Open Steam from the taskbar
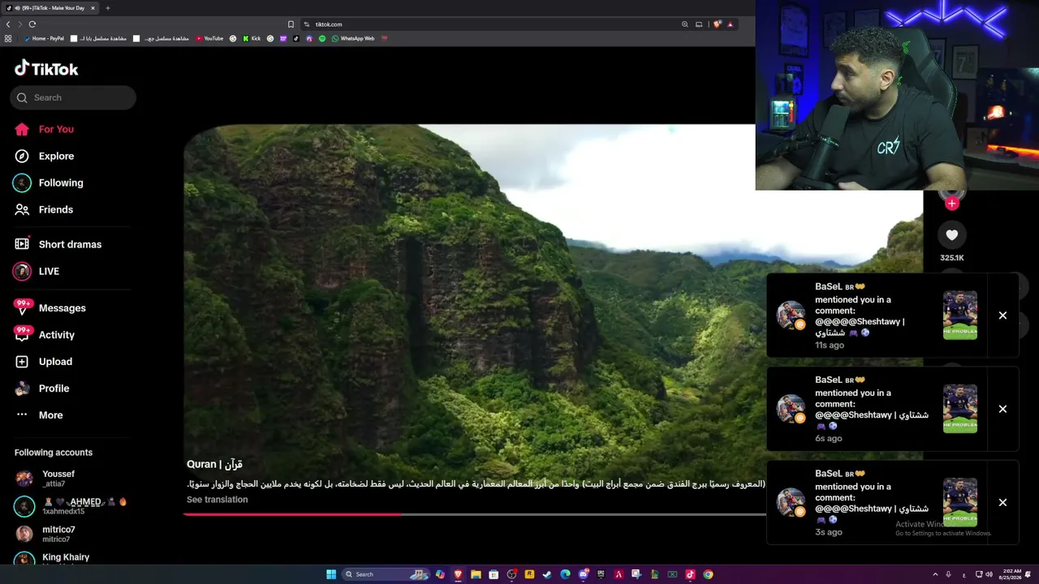This screenshot has height=584, width=1039. tap(547, 574)
